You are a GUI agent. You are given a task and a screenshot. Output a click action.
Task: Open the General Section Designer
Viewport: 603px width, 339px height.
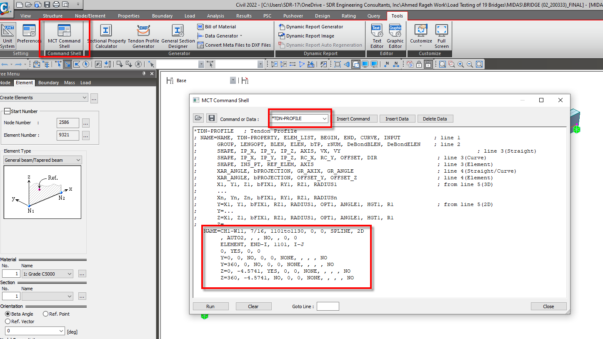178,36
